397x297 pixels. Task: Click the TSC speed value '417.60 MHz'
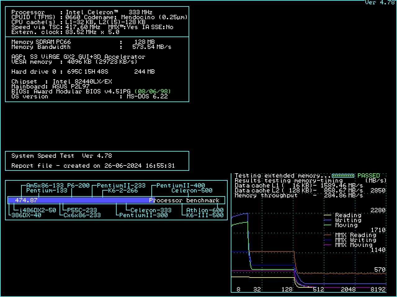83,27
